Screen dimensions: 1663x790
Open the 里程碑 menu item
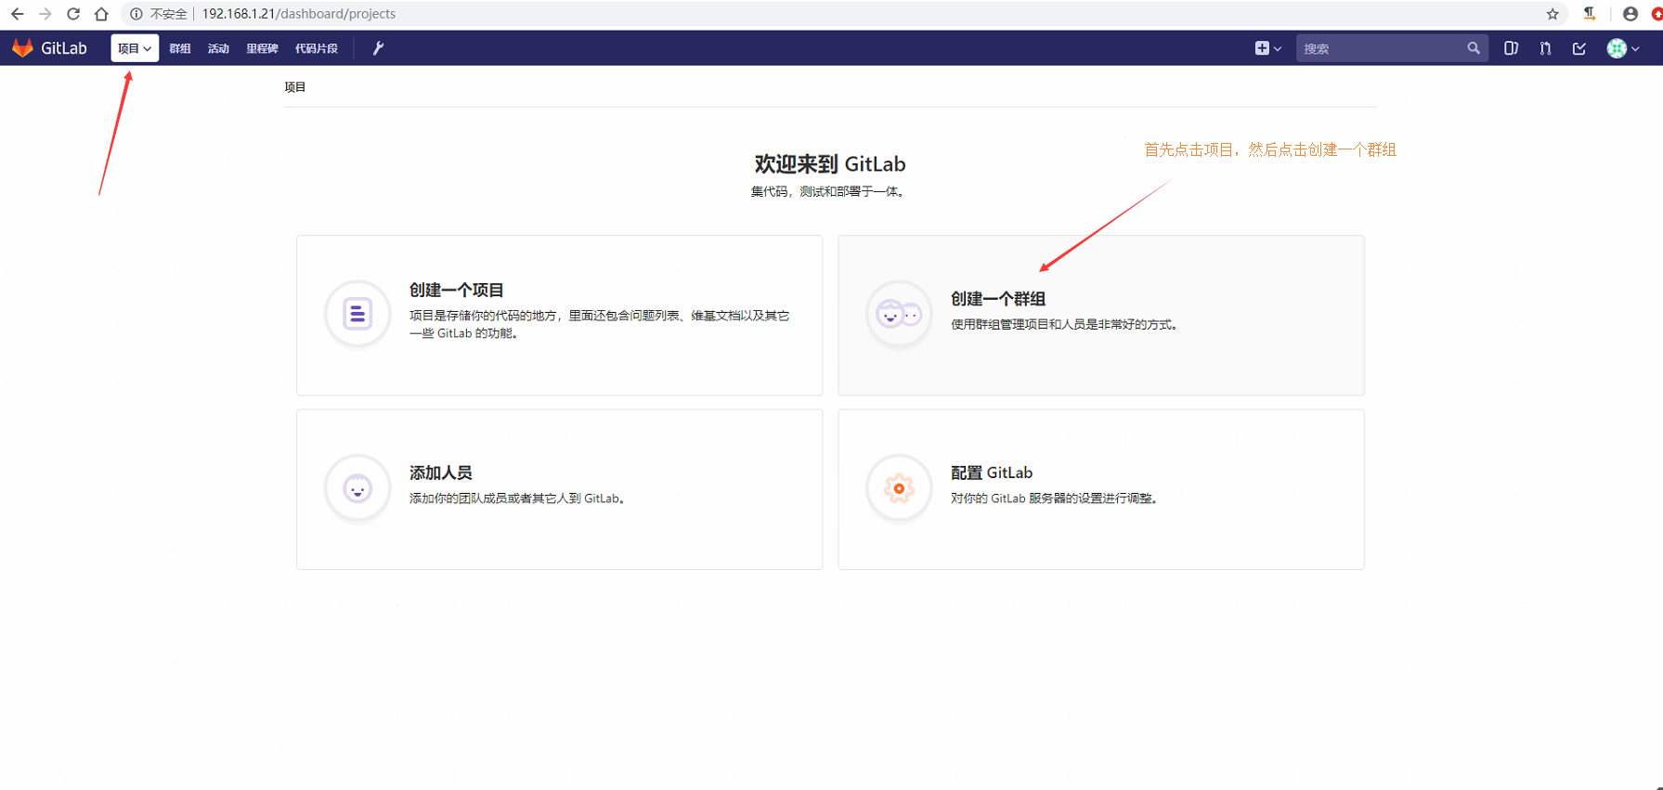262,48
